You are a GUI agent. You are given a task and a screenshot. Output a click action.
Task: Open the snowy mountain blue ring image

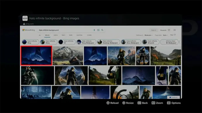(138, 75)
